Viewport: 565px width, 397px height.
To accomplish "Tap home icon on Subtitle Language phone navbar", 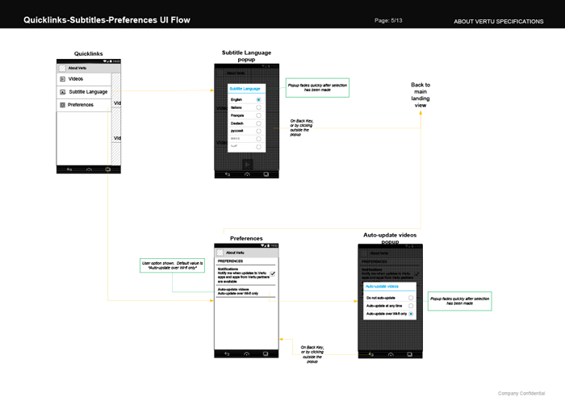I will click(247, 174).
